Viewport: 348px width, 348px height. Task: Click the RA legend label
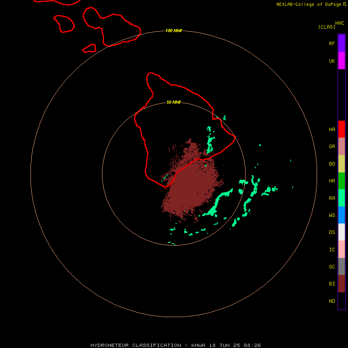point(332,198)
